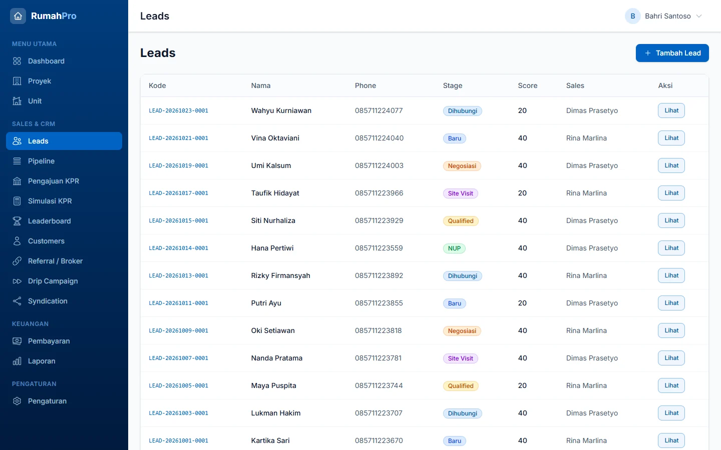Open the Pipeline menu item

(x=64, y=161)
